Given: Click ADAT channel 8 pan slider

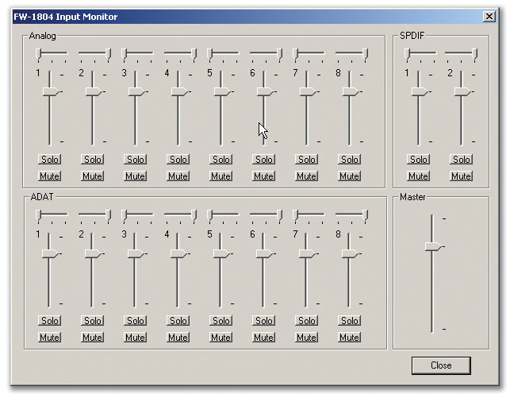Looking at the screenshot, I should tap(365, 215).
